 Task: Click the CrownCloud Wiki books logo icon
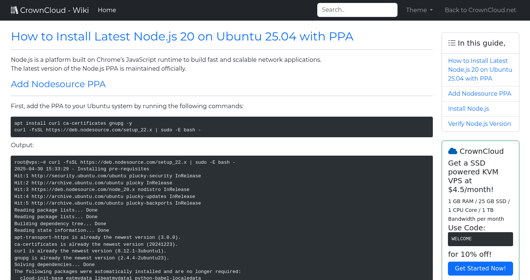14,10
